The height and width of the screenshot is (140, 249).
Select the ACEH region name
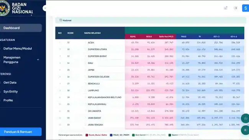pos(91,43)
